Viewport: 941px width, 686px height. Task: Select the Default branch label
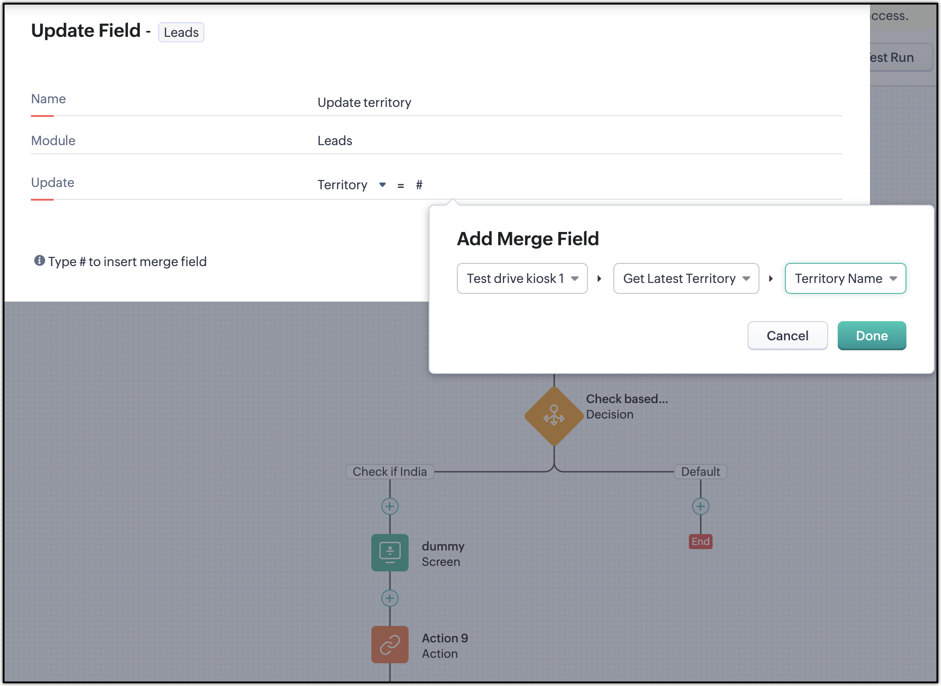[700, 472]
